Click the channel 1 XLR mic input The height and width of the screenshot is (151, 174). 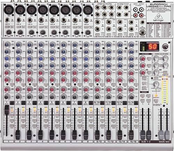pos(9,10)
